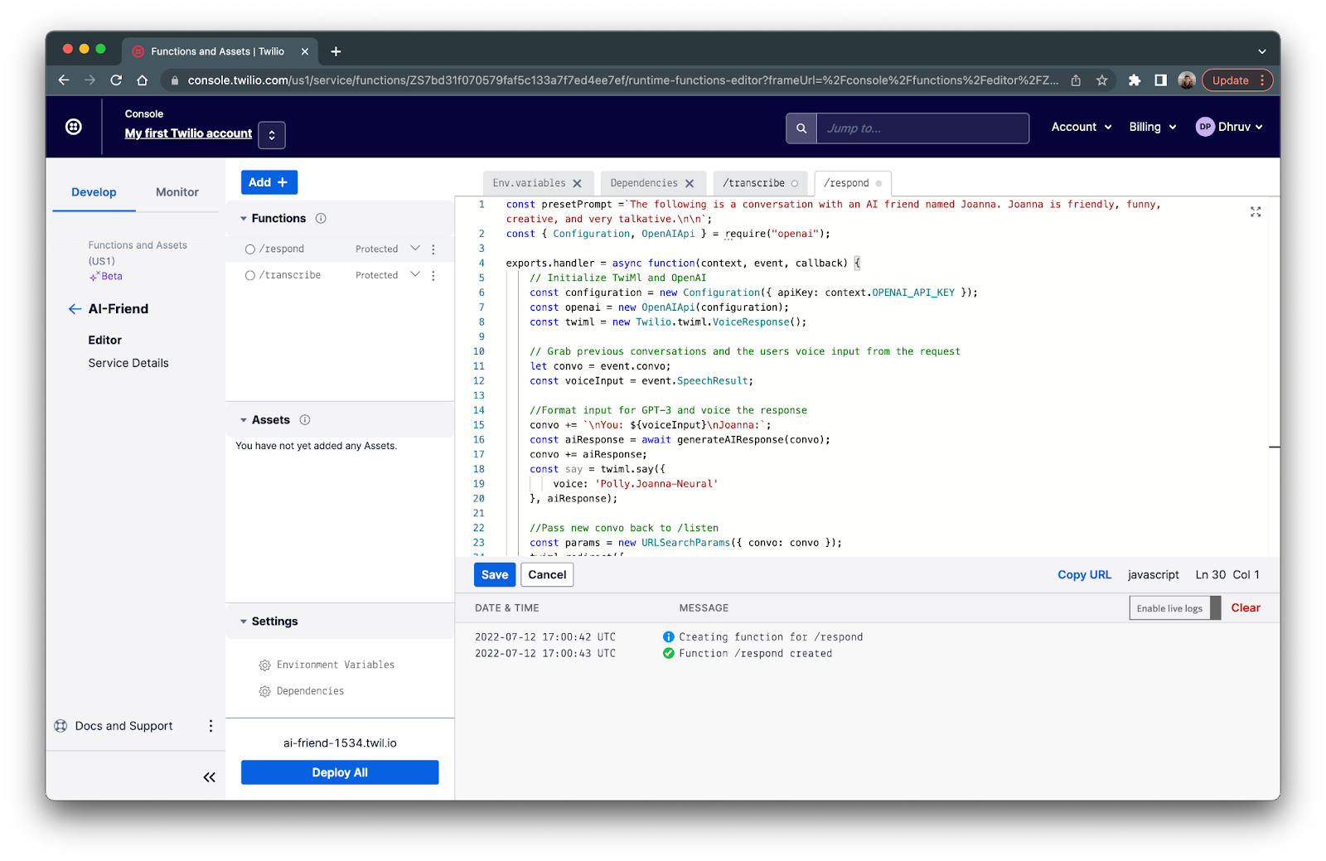Close the Dependencies tab with its X

click(x=690, y=183)
